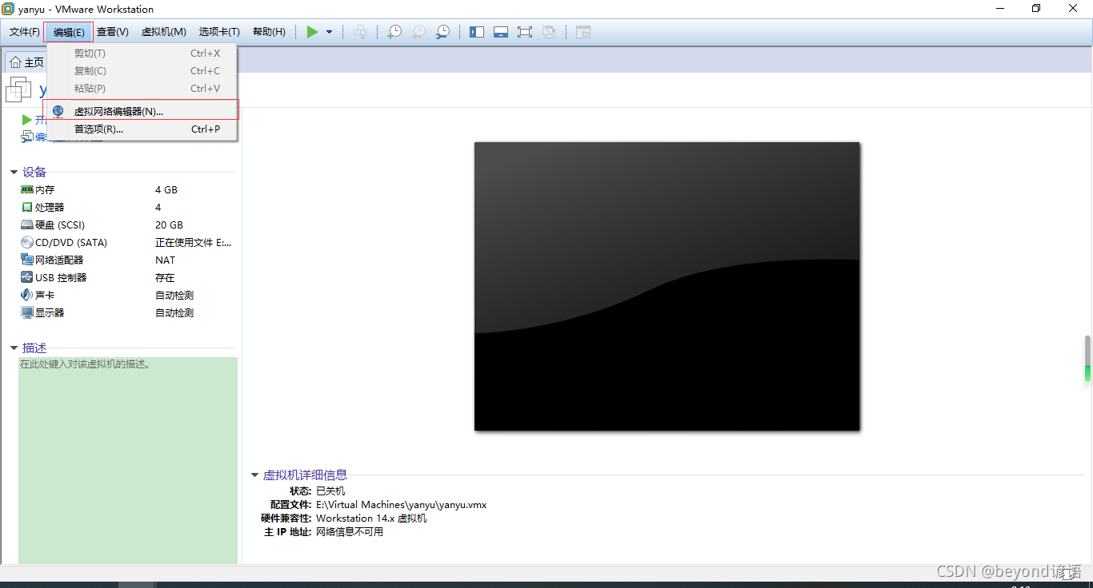Open the 查看(V) menu
Viewport: 1093px width, 588px height.
point(113,32)
